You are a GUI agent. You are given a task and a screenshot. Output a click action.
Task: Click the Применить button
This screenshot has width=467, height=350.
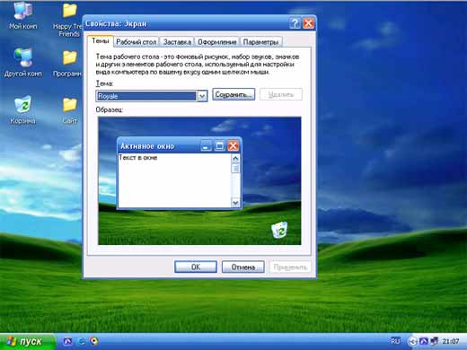290,267
